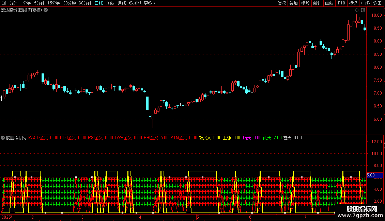Open the F10 company info
Image resolution: width=385 pixels, height=221 pixels.
point(341,3)
